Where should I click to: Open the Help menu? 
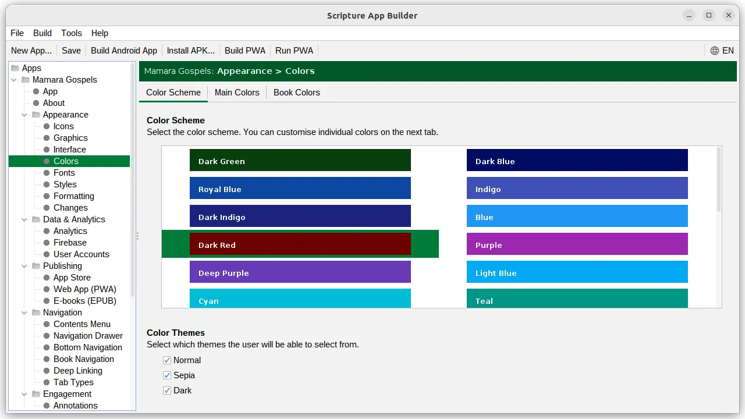(100, 33)
